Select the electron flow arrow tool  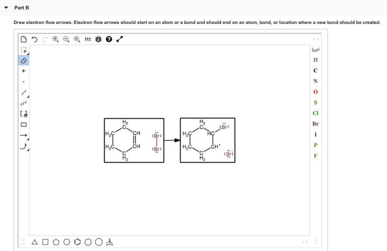point(23,146)
